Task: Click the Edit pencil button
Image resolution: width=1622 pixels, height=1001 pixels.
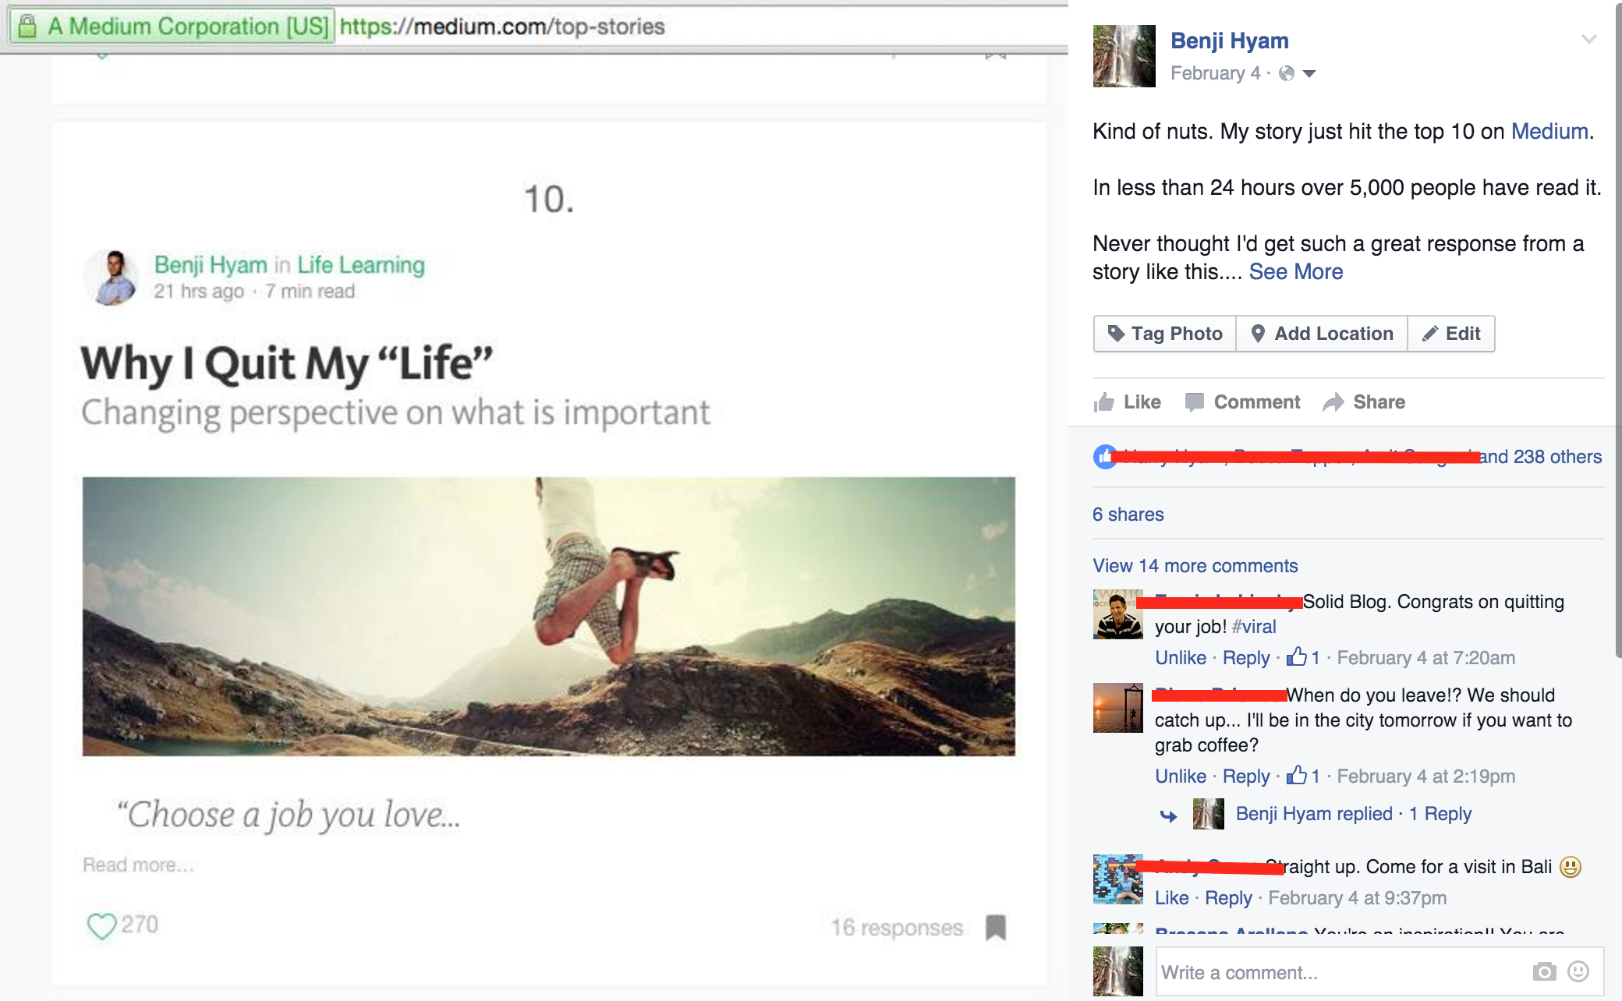Action: point(1451,334)
